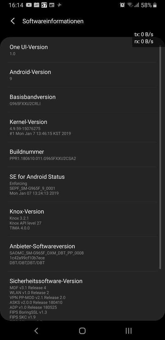
Task: Tap the calendar notification icon showing 57
Action: point(44,5)
